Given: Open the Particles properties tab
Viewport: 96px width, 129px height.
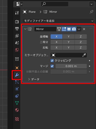Looking at the screenshot, I should tap(17, 82).
